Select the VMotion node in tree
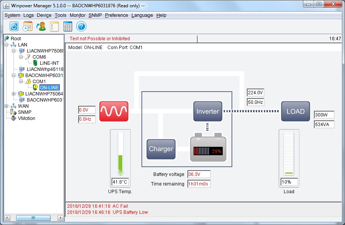 click(26, 118)
